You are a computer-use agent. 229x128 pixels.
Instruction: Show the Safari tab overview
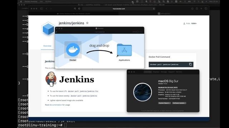click(x=206, y=9)
